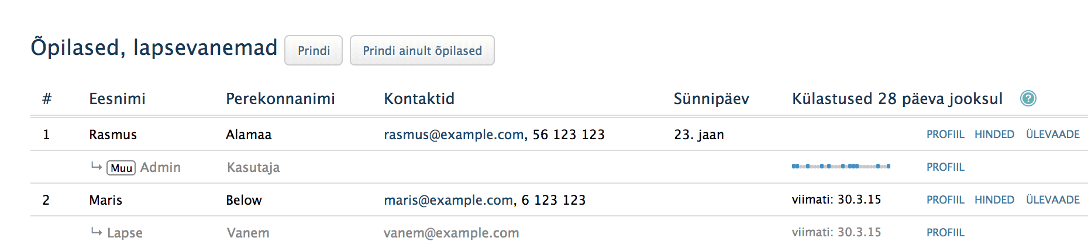Click Admin Kasutaja's visit activity bar
Screen dimensions: 1088x248
(841, 166)
